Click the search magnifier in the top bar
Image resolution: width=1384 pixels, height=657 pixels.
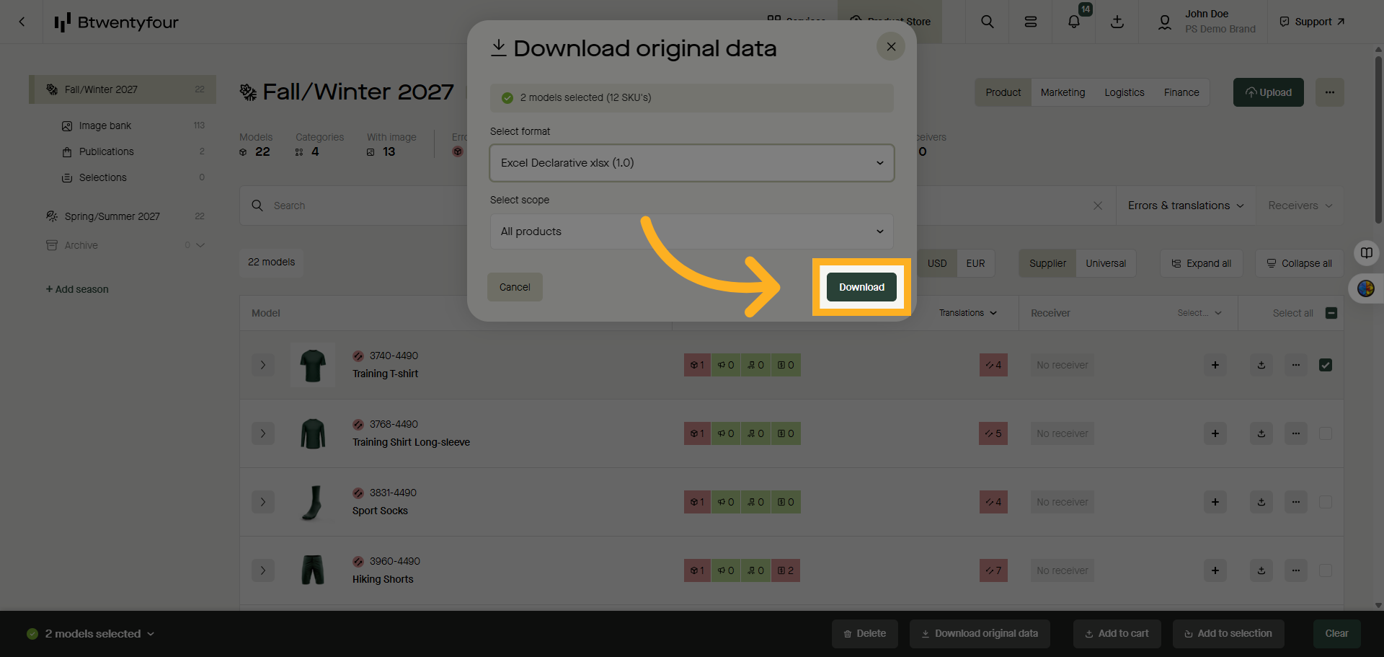tap(987, 22)
